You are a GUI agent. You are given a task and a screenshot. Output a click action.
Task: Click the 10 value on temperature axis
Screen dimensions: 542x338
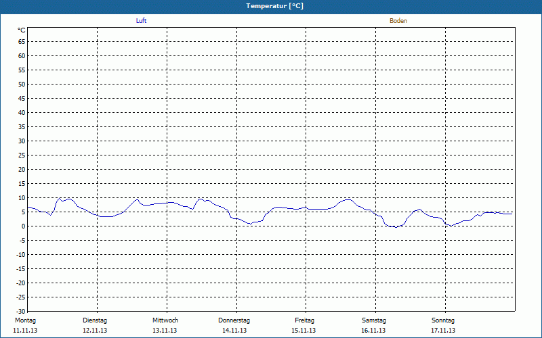click(x=22, y=198)
